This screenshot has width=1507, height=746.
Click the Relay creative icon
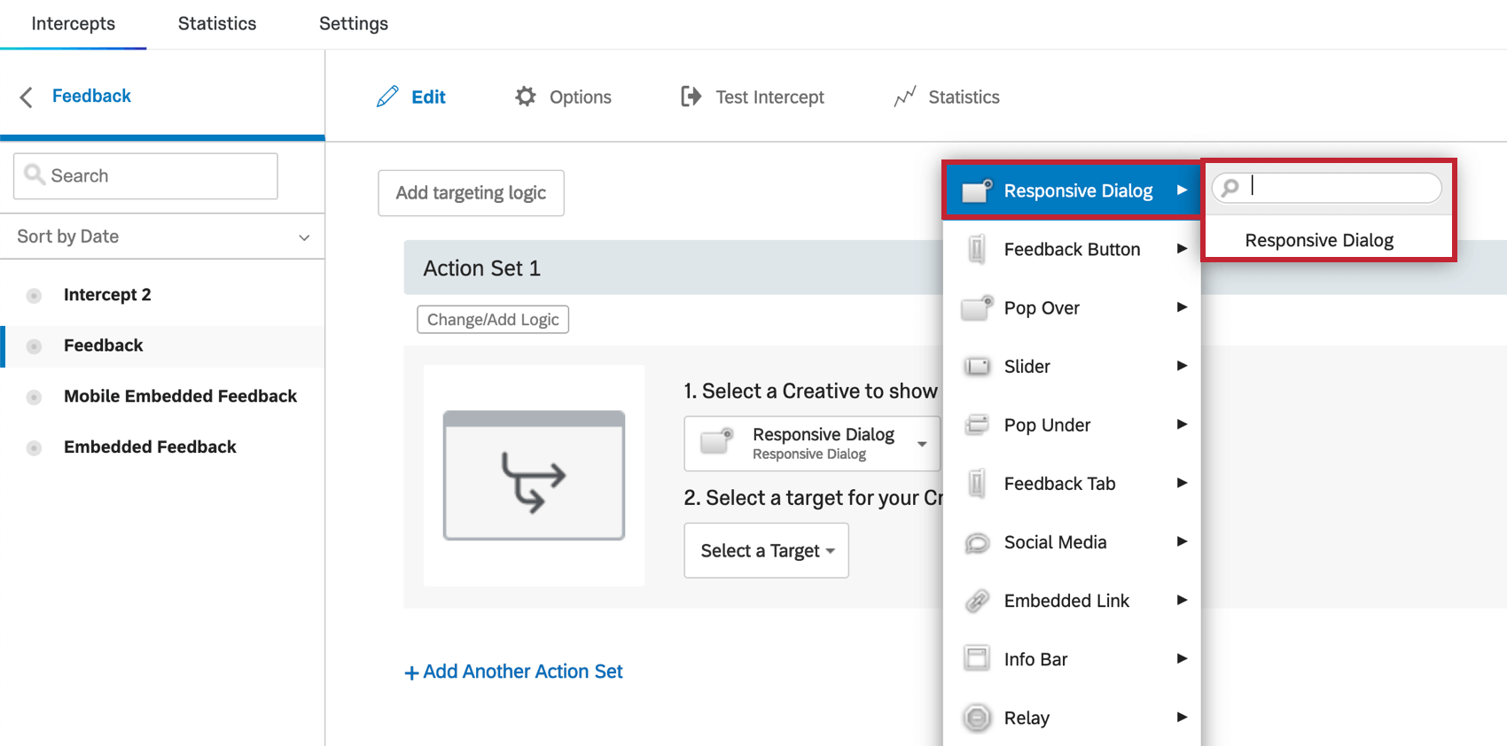(x=977, y=718)
